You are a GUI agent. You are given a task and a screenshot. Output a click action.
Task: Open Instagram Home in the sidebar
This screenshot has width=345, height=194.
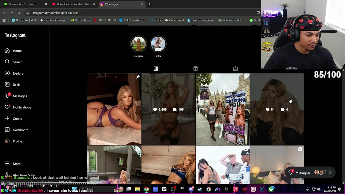(x=13, y=51)
